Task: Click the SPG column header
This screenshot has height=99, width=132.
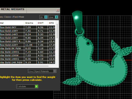Action: (x=51, y=23)
